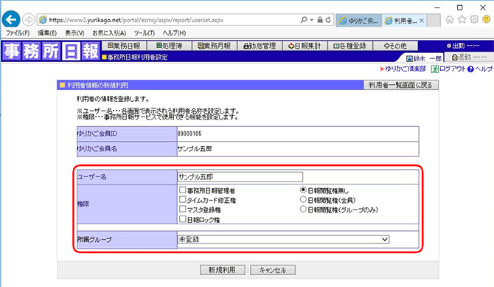Open 所属グループ dropdown showing 未登録
The width and height of the screenshot is (494, 287).
tap(283, 239)
